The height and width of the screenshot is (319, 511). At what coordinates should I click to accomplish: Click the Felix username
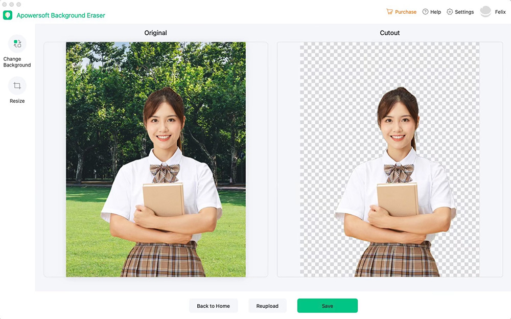(x=500, y=12)
